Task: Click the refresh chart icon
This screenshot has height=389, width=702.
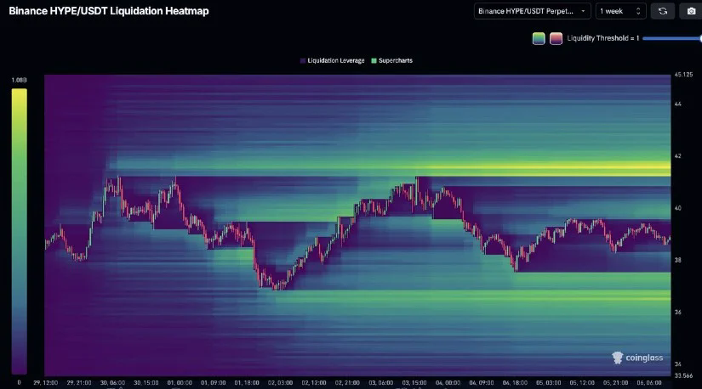Action: (663, 11)
